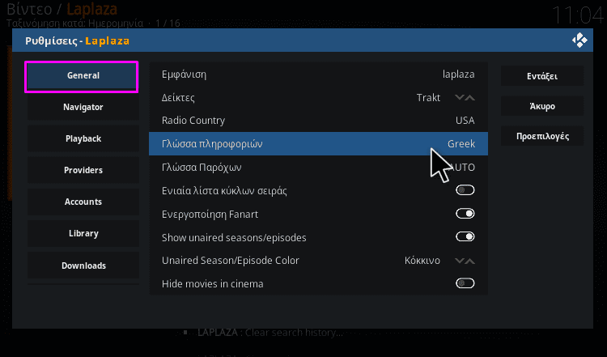Click Laplaza in the Βίντεο breadcrumb
The width and height of the screenshot is (607, 357).
pos(91,9)
